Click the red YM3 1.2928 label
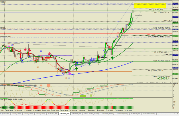 (x=151, y=34)
